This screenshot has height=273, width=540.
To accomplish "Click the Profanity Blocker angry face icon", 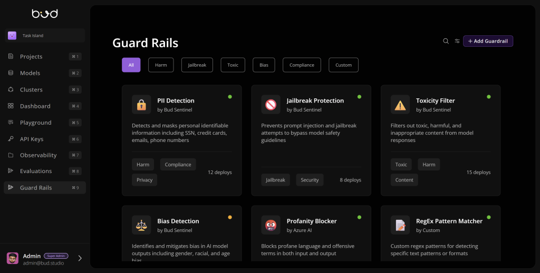I will (x=271, y=225).
